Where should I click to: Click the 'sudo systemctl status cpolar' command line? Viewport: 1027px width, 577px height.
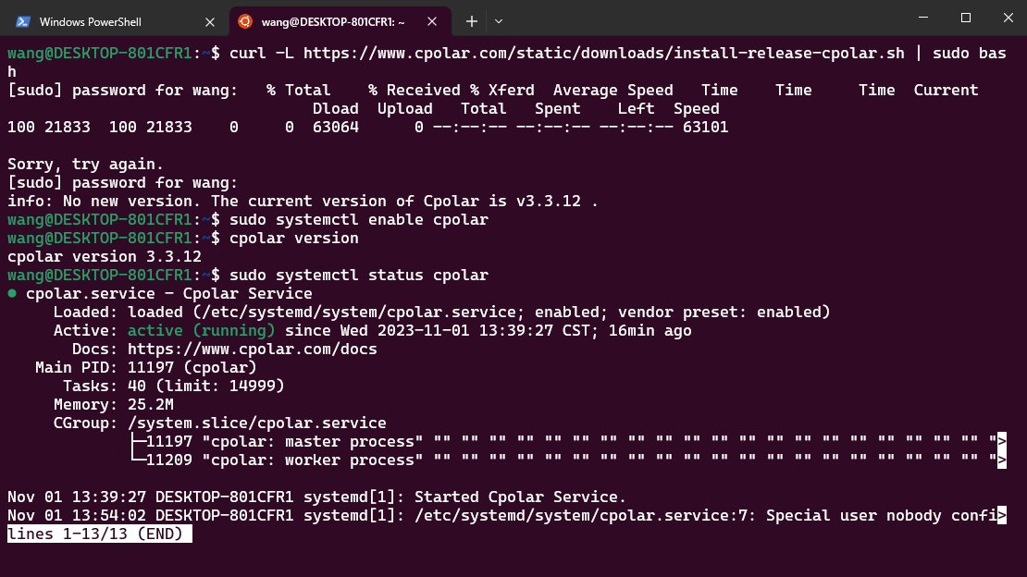pyautogui.click(x=359, y=275)
